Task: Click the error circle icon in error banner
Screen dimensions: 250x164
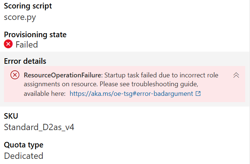Action: [15, 75]
